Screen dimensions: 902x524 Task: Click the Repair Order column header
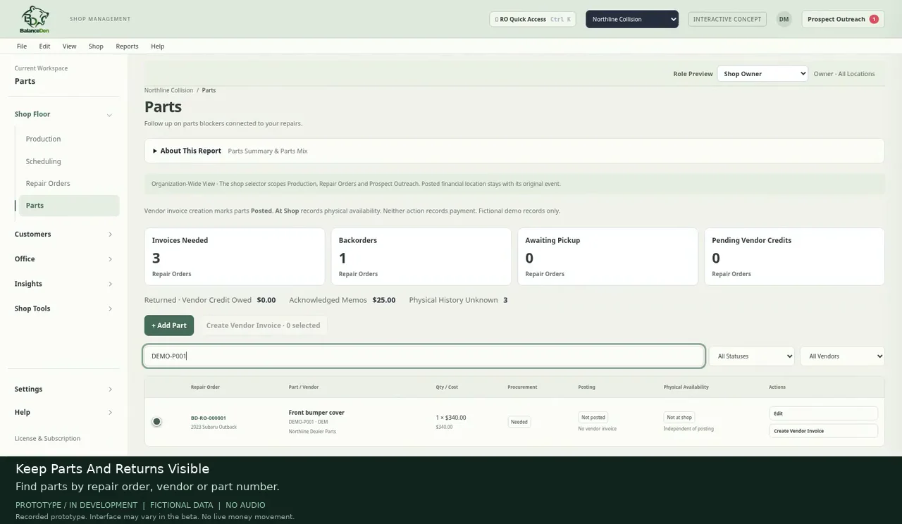(x=205, y=387)
